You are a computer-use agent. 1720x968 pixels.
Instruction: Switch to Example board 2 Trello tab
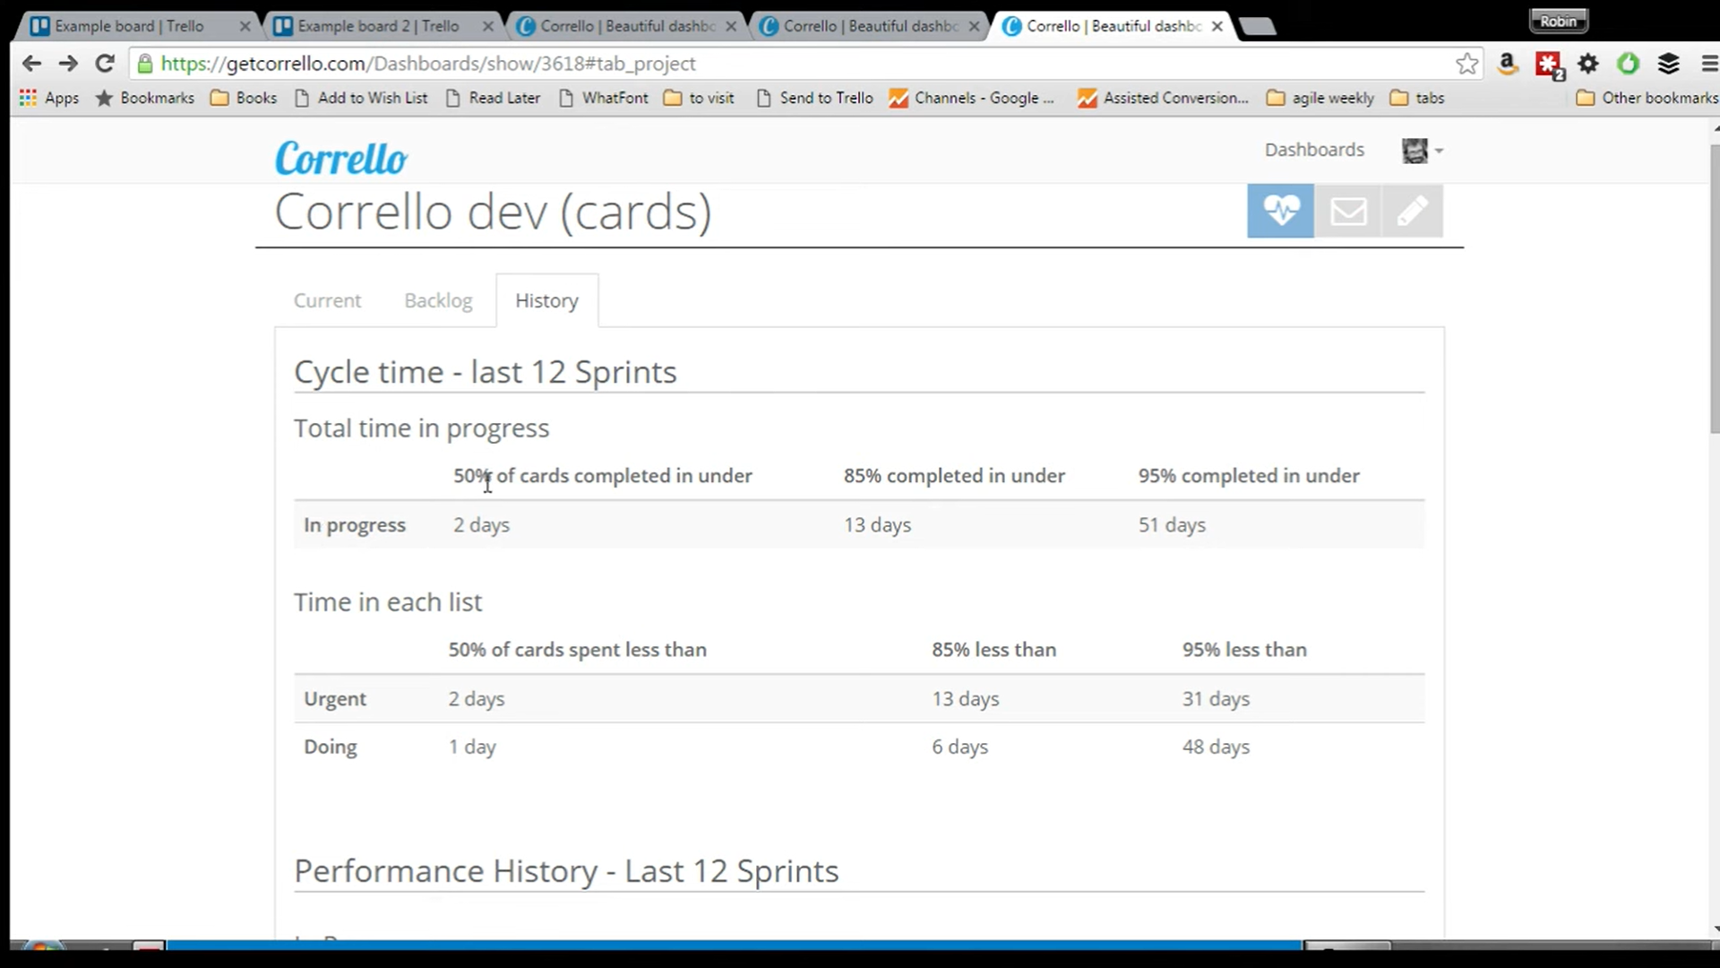(x=378, y=26)
